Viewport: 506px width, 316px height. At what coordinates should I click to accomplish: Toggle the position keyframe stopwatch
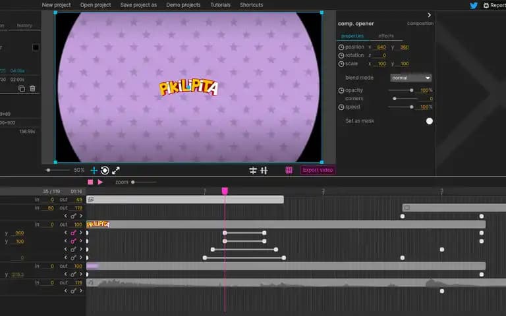pos(341,47)
